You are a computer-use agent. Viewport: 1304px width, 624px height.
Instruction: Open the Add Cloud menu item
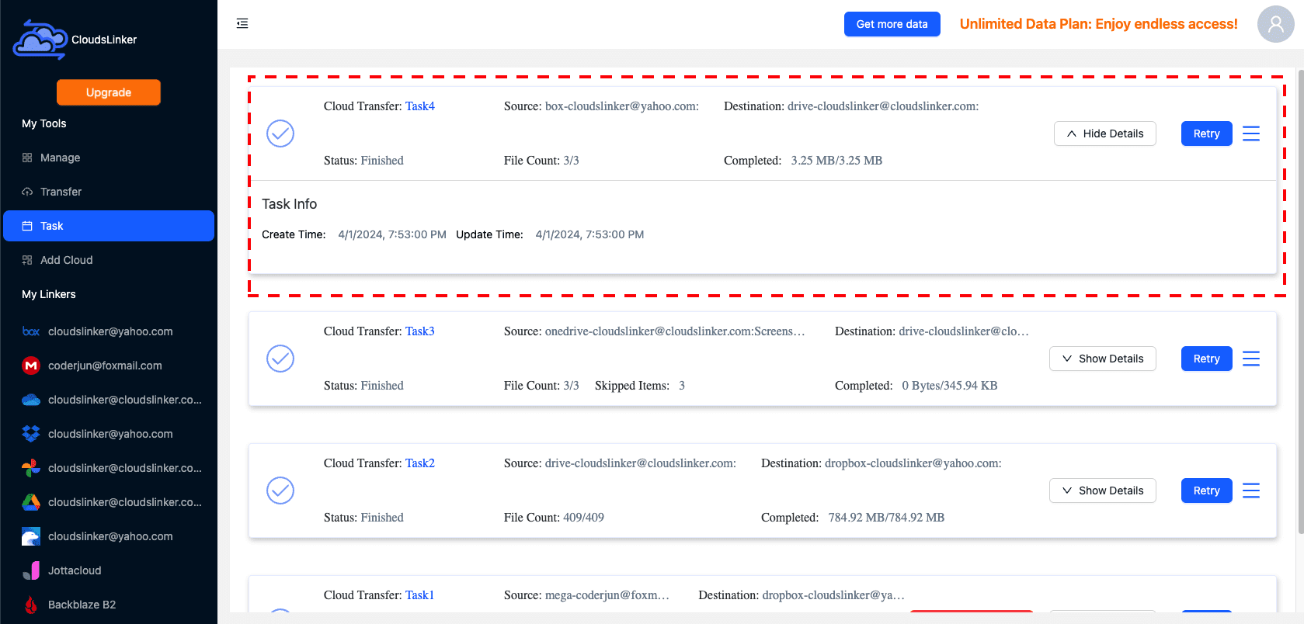pos(109,260)
